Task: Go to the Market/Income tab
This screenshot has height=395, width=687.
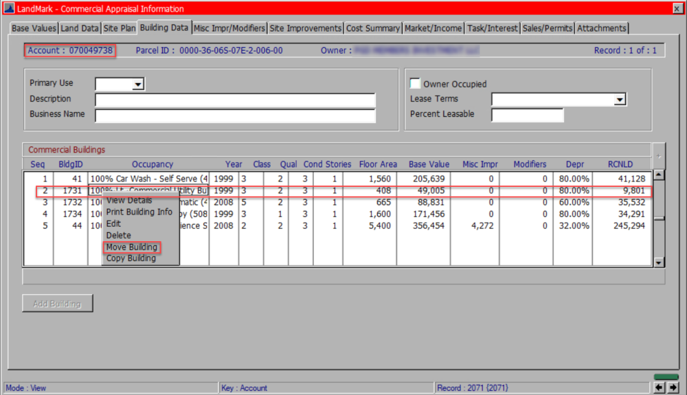Action: click(x=433, y=28)
